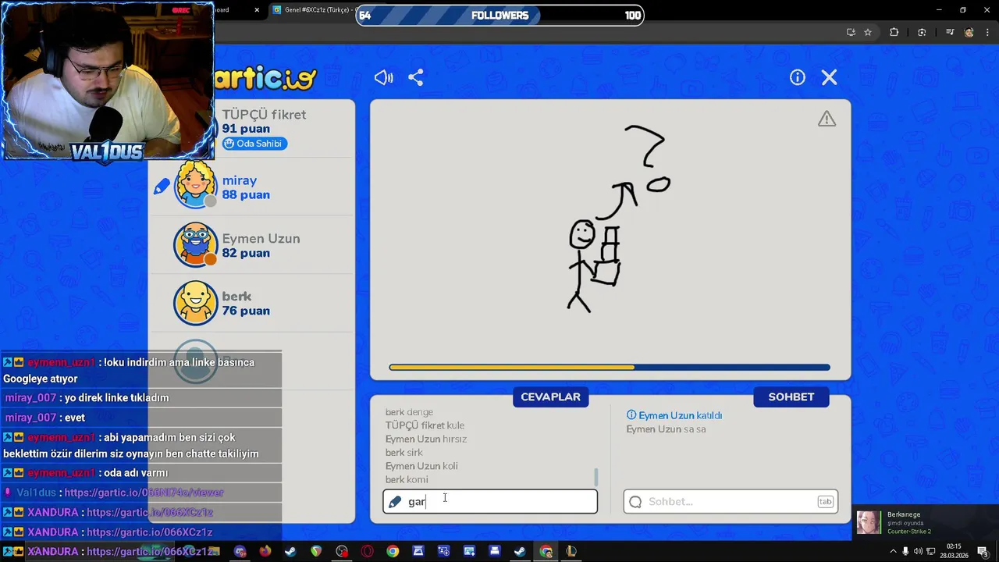Click the followers goal bar overlay
Screen dimensions: 999x562
(499, 15)
